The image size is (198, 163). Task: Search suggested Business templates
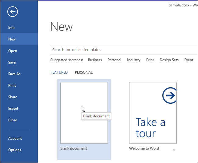tap(95, 60)
